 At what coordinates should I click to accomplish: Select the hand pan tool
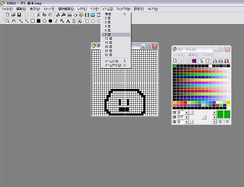tap(13, 21)
